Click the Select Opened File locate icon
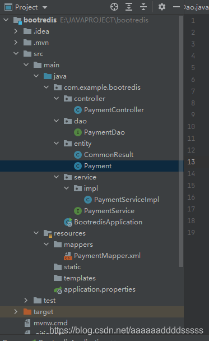This screenshot has width=209, height=341. pos(114,7)
